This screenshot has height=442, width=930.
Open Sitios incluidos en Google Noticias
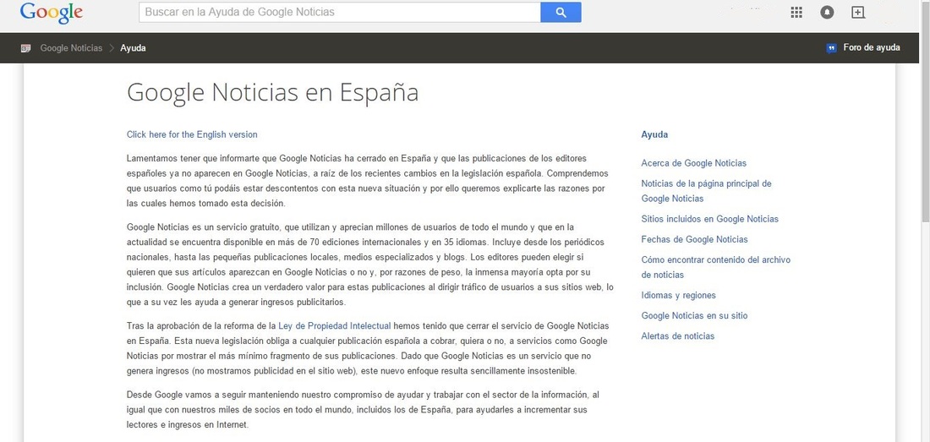click(709, 219)
